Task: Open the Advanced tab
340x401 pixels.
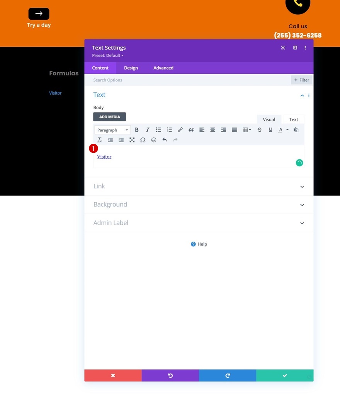Action: [x=163, y=68]
